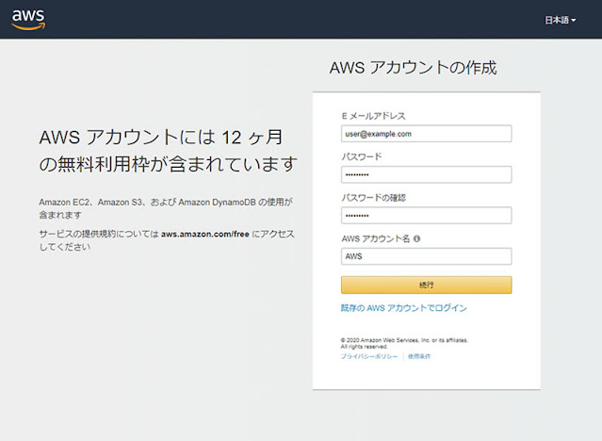
Task: Click the info icon beside AWS アカウント名
Action: [416, 238]
